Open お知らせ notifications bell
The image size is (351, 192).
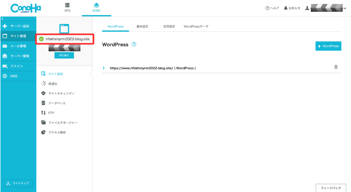point(292,8)
